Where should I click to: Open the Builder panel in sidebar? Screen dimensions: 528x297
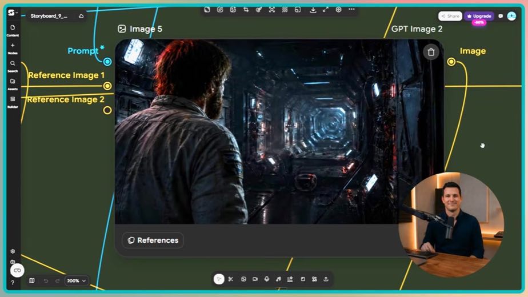[x=13, y=102]
